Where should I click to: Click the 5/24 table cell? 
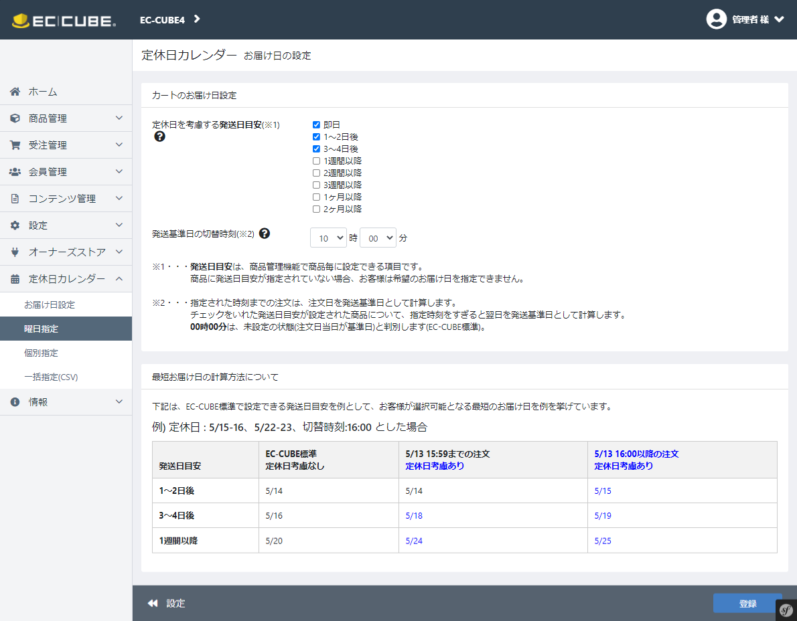pyautogui.click(x=493, y=541)
